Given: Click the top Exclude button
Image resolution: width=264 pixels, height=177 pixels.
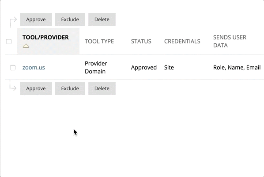Looking at the screenshot, I should 70,19.
